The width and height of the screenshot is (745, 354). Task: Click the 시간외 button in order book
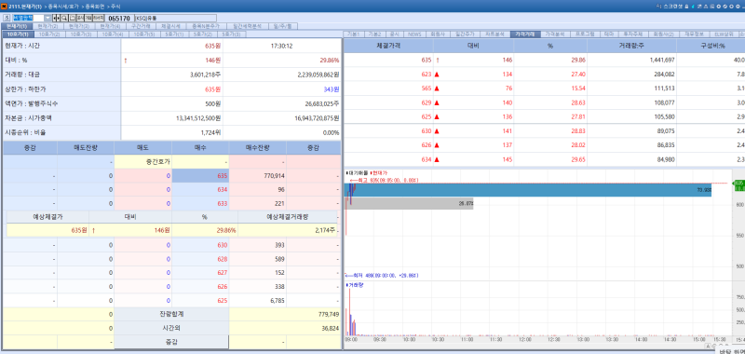click(171, 328)
